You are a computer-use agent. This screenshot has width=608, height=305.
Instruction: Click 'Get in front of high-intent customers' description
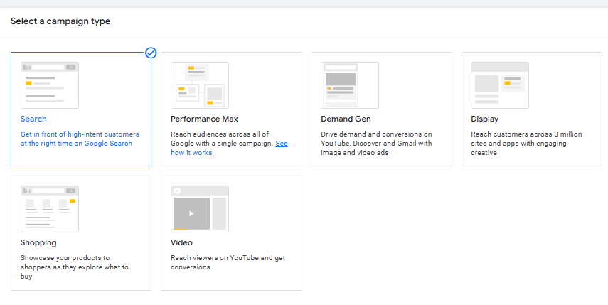80,139
